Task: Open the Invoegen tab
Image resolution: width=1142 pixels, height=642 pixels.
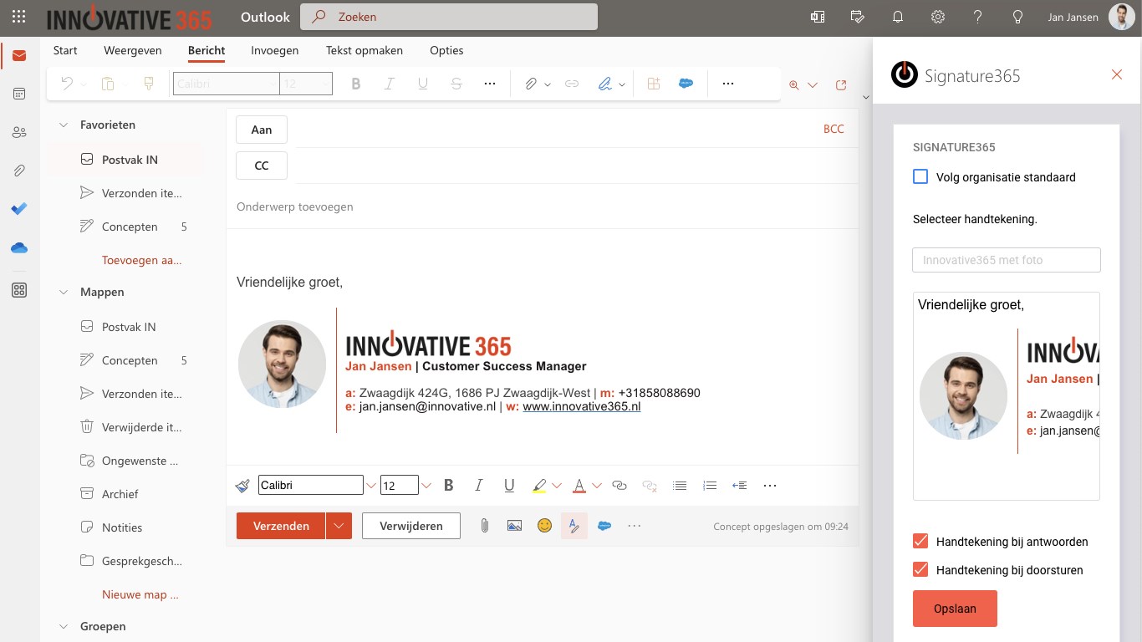Action: coord(275,50)
